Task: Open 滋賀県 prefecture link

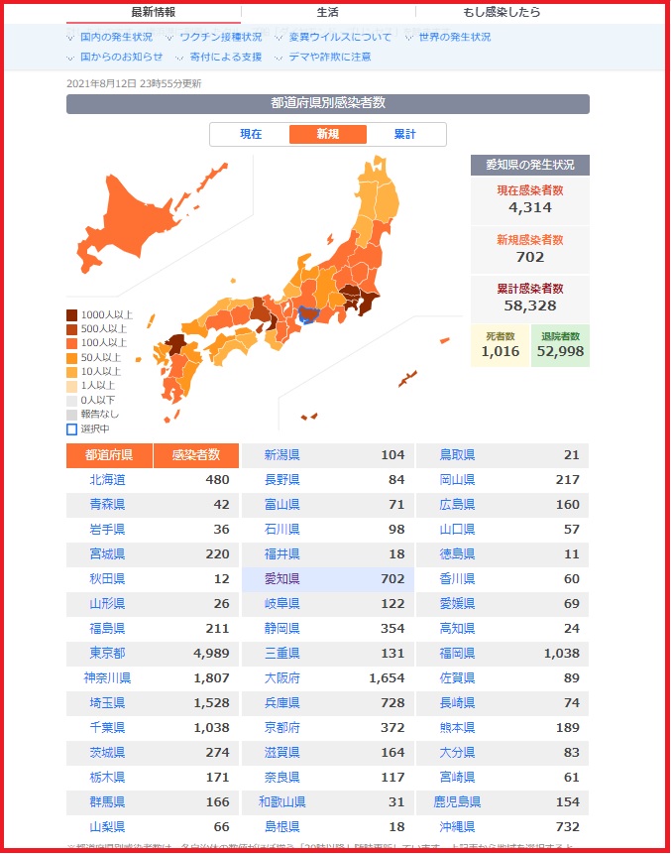Action: (281, 752)
